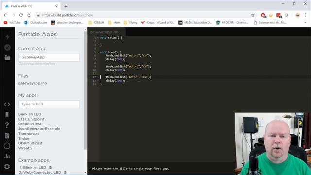
Task: Open the Craps Wizard of Odds bookmark
Action: (157, 23)
